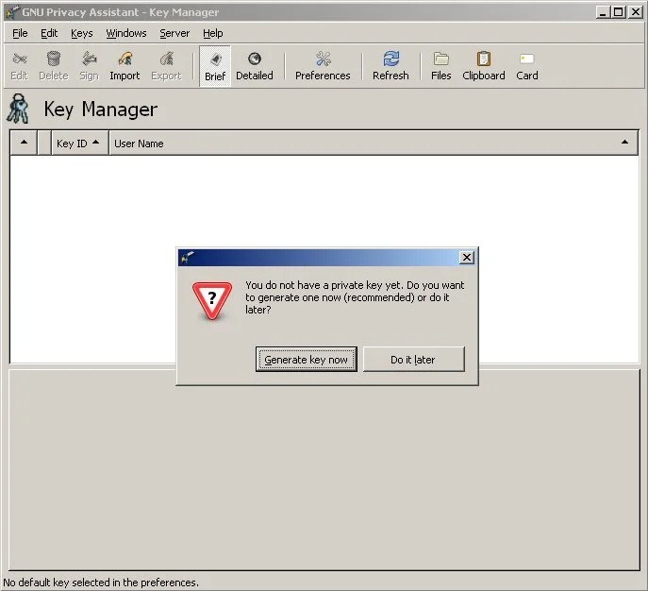Refresh the key list
Viewport: 648px width, 591px height.
[x=390, y=65]
